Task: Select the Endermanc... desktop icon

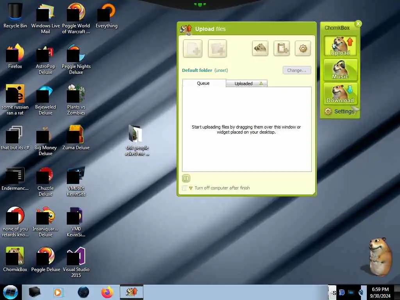Action: (15, 178)
